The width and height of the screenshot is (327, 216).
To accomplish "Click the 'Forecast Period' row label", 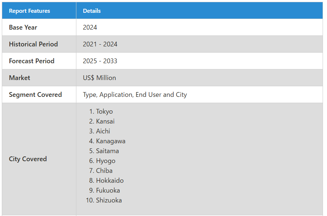I will point(32,61).
